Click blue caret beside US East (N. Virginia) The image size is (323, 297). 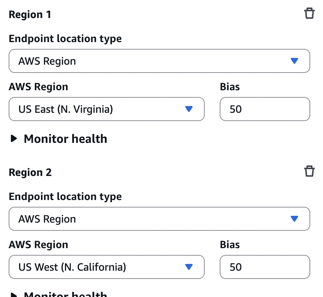(x=189, y=109)
